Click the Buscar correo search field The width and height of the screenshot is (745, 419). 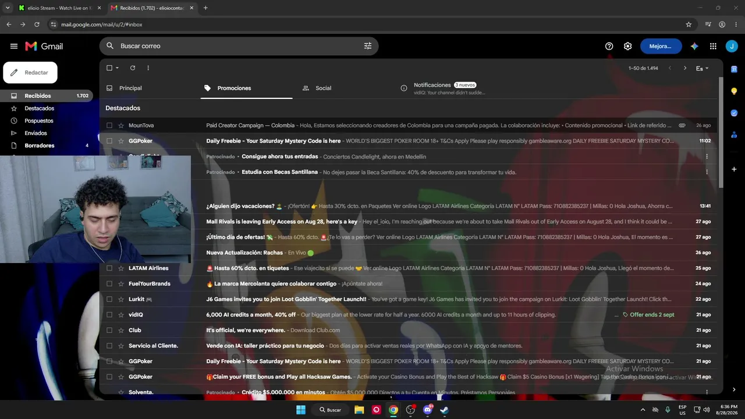pyautogui.click(x=239, y=46)
